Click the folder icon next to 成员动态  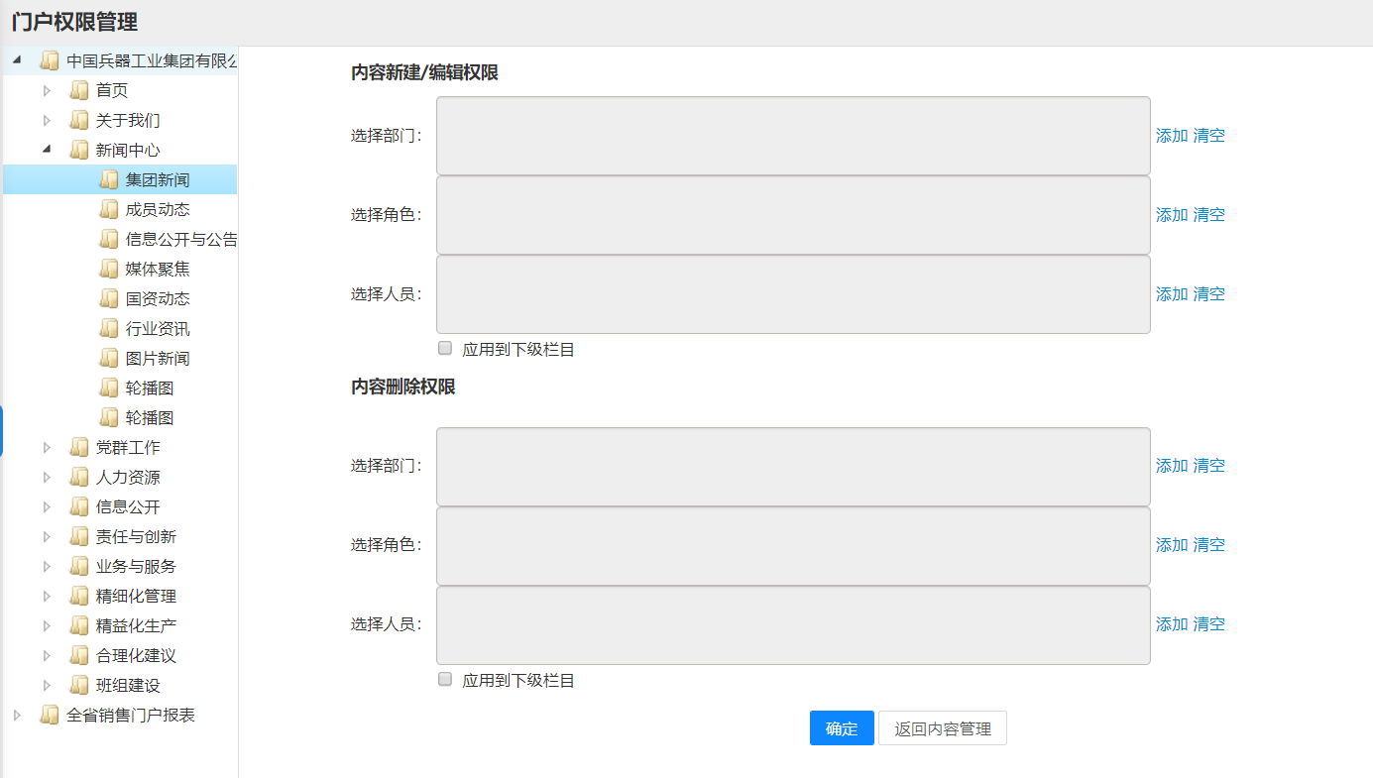(x=109, y=210)
